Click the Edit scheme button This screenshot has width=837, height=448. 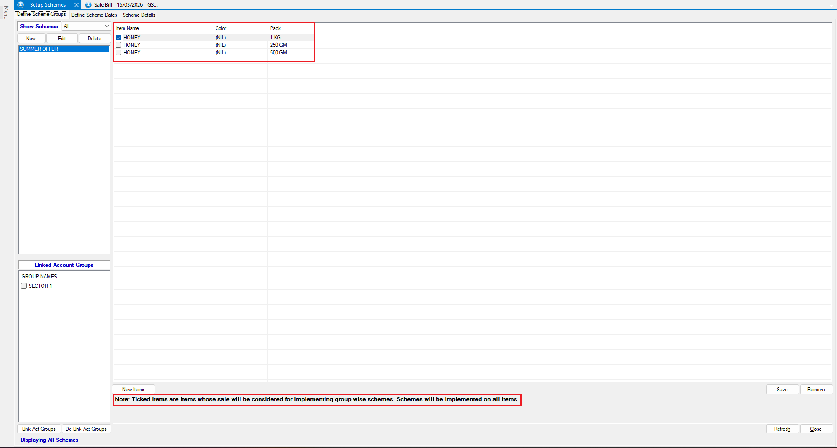[x=62, y=39]
